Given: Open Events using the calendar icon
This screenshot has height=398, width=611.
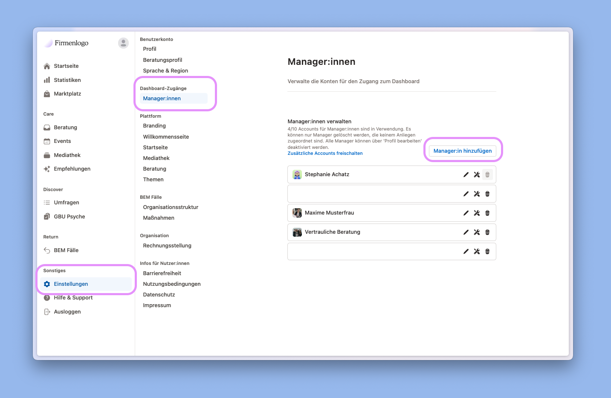Looking at the screenshot, I should [47, 141].
